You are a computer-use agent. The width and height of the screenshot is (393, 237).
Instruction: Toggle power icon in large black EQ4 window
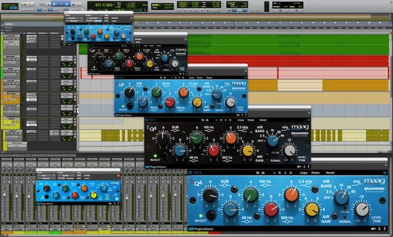(147, 120)
